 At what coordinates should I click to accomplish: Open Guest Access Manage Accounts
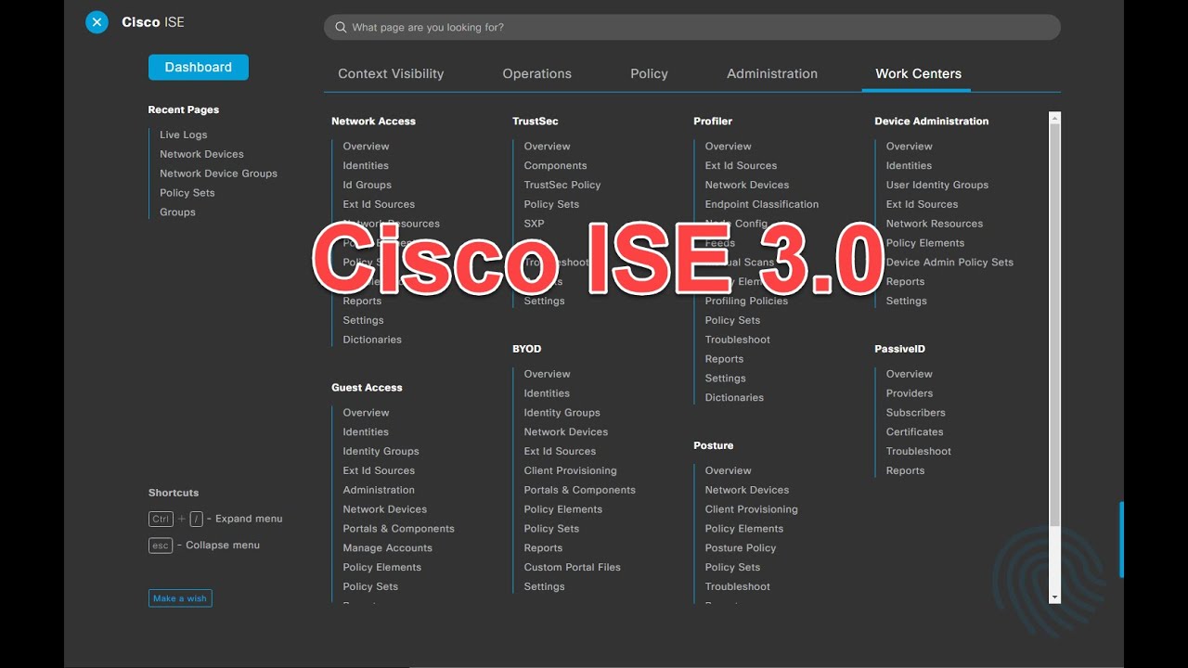(387, 548)
